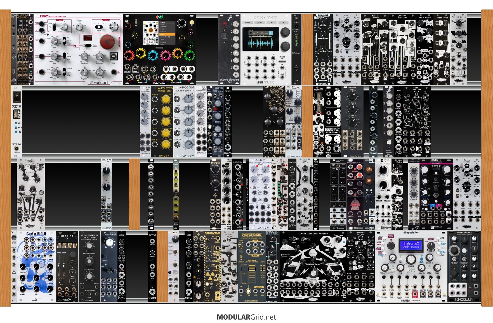493x323 pixels.
Task: Click the top yellow knob on Wasp Filter
Action: tap(166, 100)
